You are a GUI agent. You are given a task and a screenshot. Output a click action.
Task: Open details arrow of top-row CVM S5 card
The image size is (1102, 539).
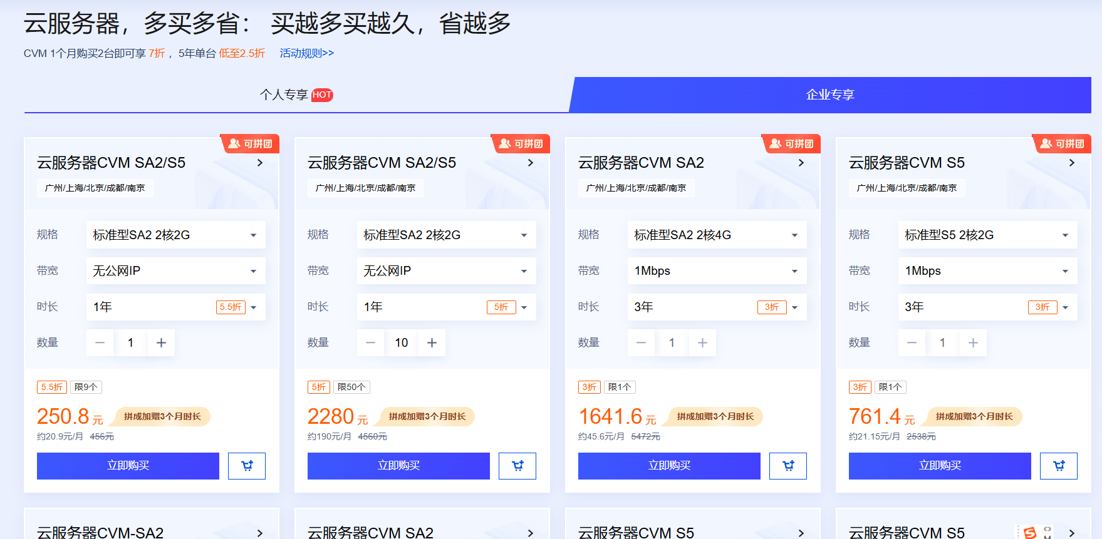[1072, 163]
